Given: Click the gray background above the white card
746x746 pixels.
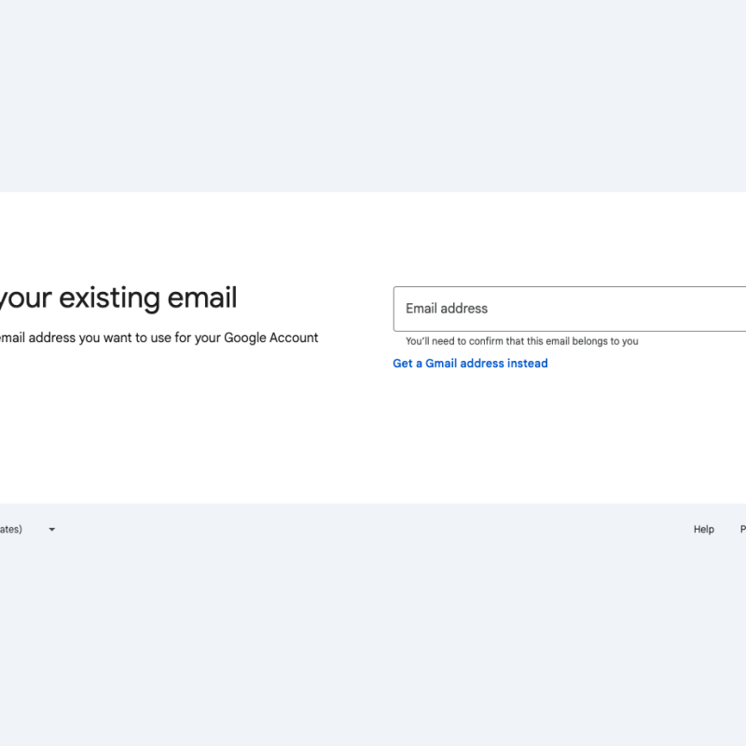Looking at the screenshot, I should (x=373, y=93).
